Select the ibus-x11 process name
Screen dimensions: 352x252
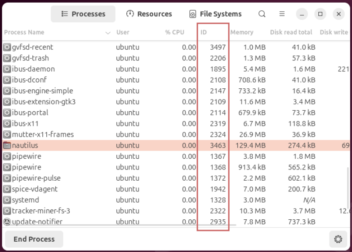(x=25, y=123)
